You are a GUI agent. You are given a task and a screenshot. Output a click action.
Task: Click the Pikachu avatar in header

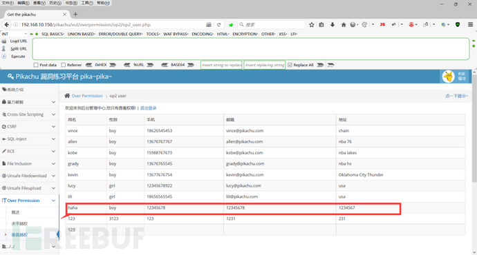pos(449,76)
